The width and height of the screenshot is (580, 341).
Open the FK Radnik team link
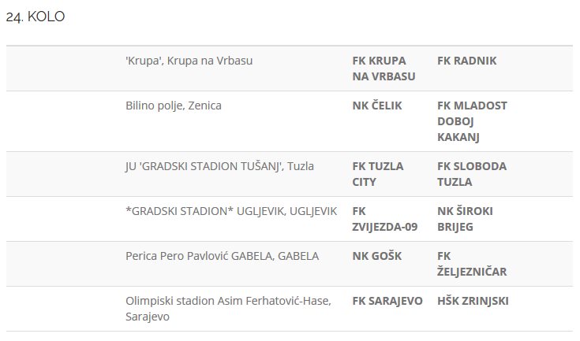466,61
